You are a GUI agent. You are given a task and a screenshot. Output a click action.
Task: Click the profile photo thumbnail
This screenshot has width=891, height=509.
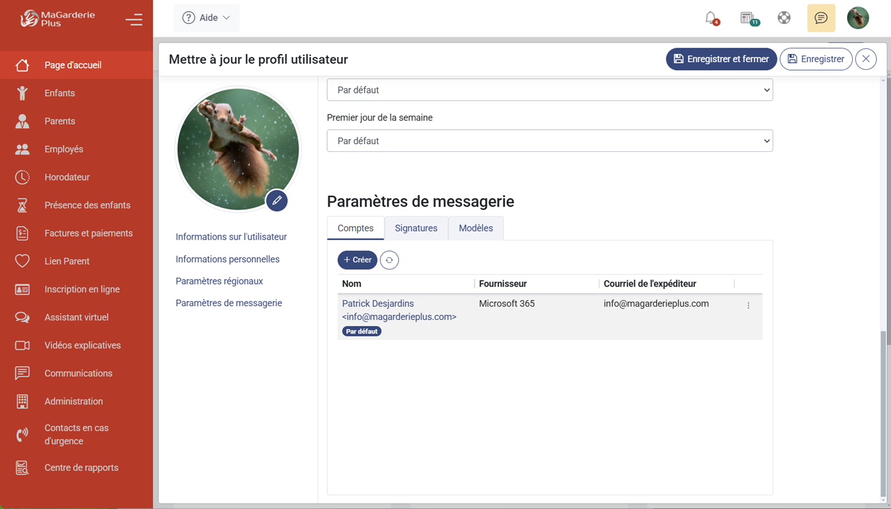(x=238, y=149)
